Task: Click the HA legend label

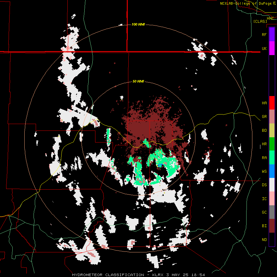Action: point(264,103)
